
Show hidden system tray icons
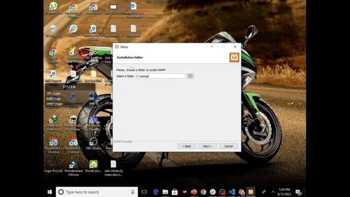point(273,192)
